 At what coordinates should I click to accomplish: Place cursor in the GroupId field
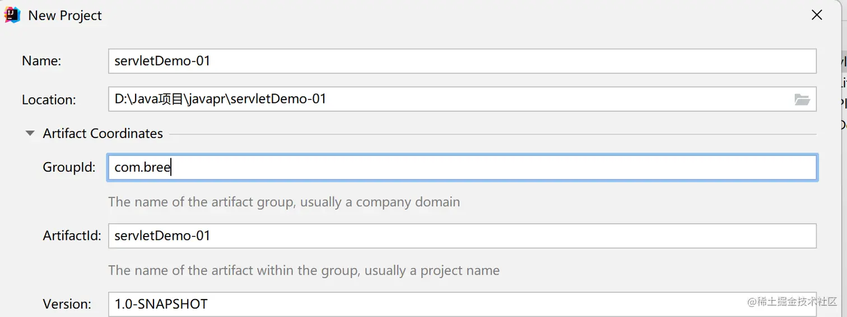pyautogui.click(x=462, y=167)
